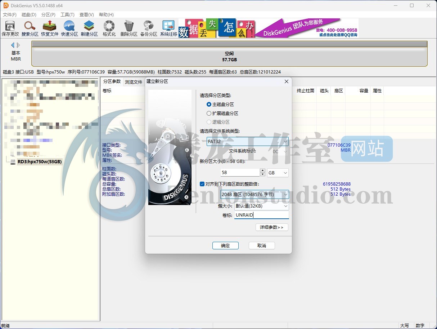The image size is (437, 329).
Task: Decrease partition size with down spinner arrow
Action: 262,174
